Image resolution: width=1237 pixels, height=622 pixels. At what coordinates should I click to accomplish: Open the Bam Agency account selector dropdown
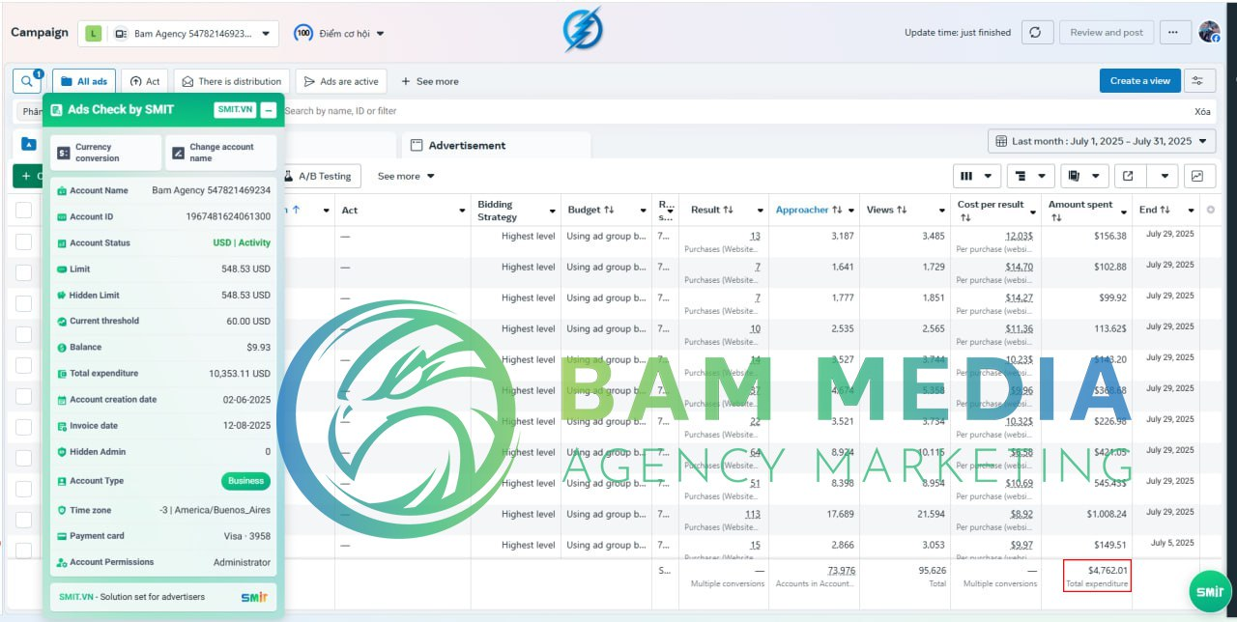(178, 33)
